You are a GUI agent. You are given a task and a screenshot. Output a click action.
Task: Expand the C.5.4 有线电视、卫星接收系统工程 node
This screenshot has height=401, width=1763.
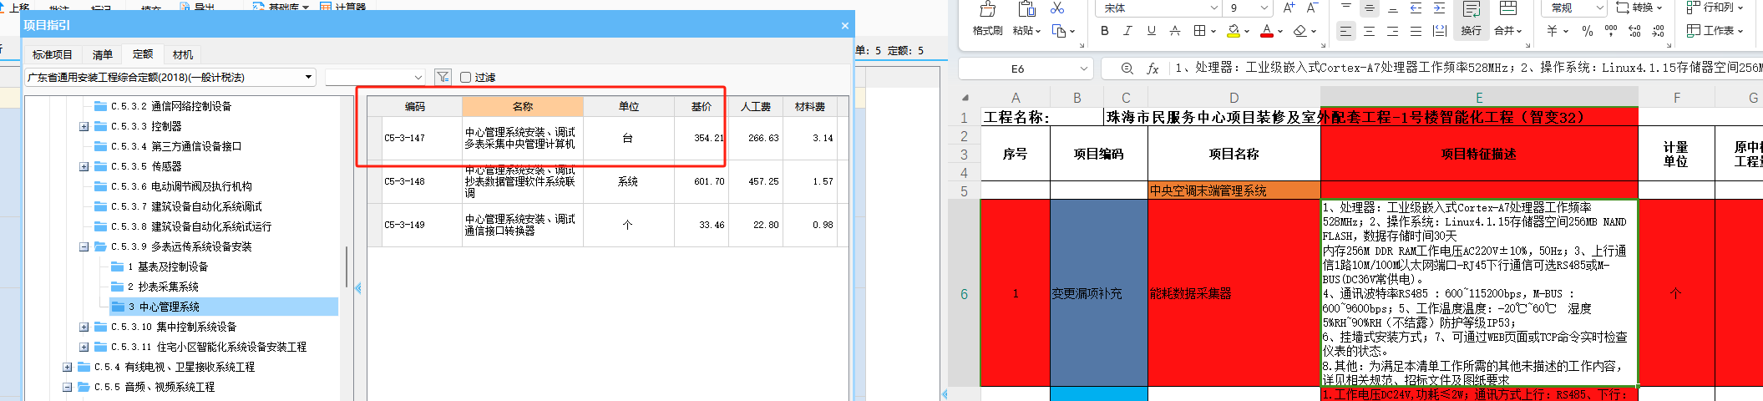pyautogui.click(x=67, y=367)
